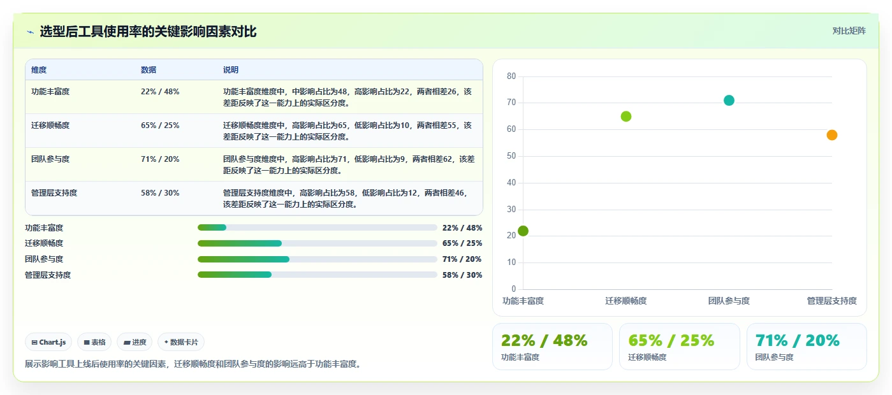Click the 对比矩阵 label in the header
Screen dimensions: 892x395
[x=849, y=31]
